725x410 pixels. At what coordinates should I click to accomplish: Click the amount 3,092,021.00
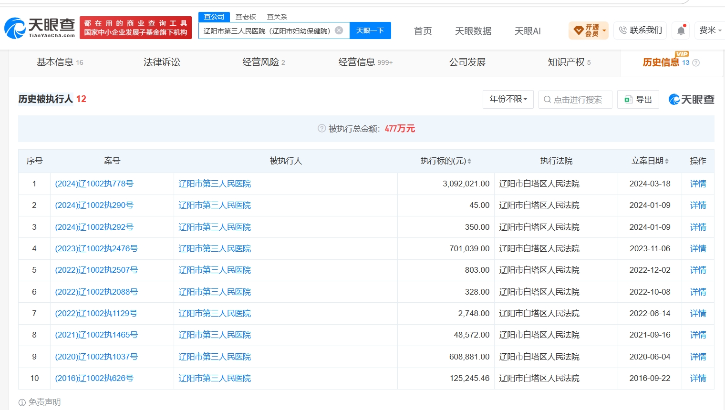(466, 184)
